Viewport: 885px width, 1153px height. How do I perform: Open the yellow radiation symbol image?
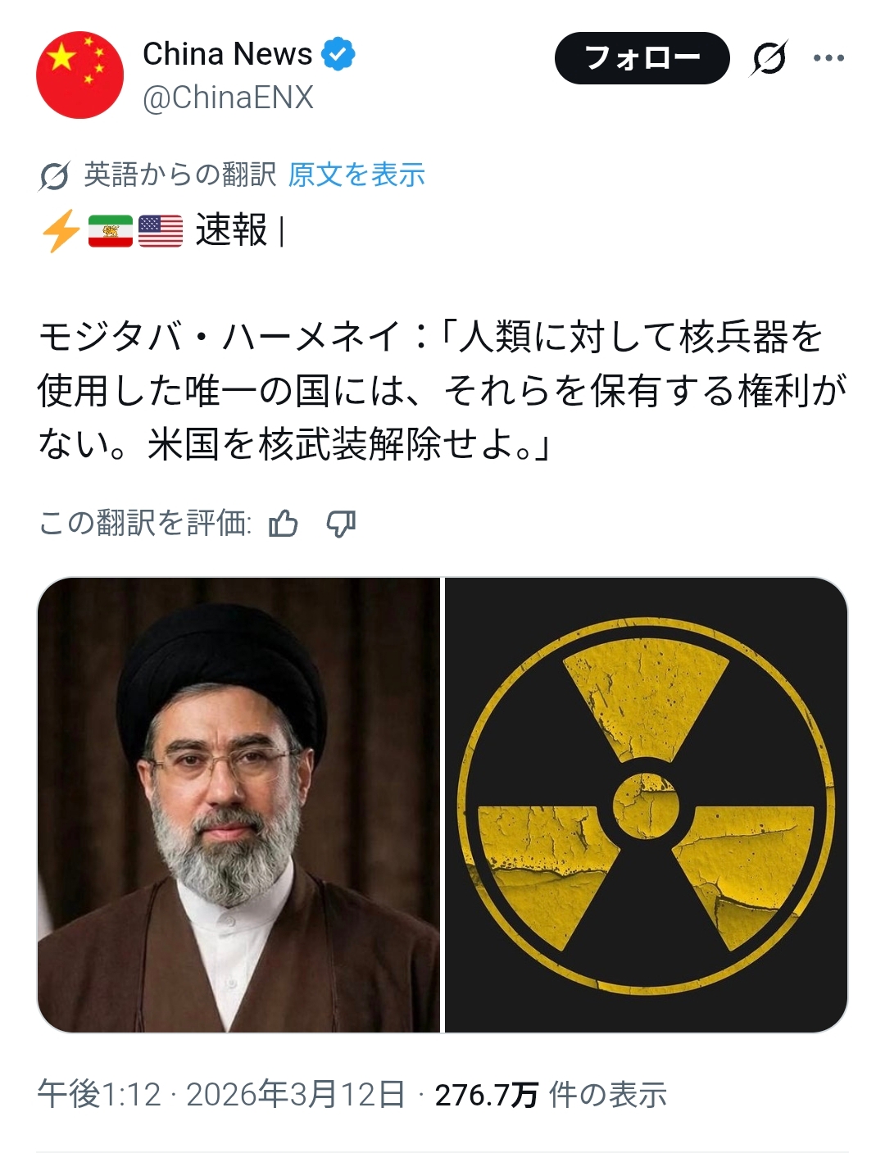tap(646, 805)
